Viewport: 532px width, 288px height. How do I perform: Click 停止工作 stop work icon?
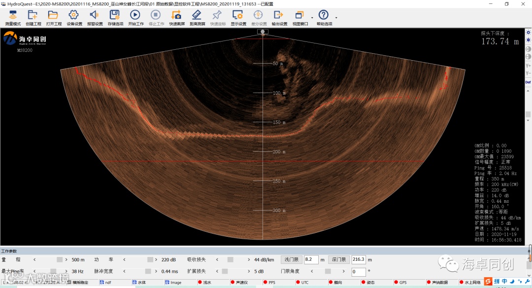point(156,15)
